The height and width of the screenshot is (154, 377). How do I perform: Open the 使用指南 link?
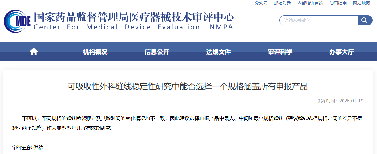click(x=338, y=3)
